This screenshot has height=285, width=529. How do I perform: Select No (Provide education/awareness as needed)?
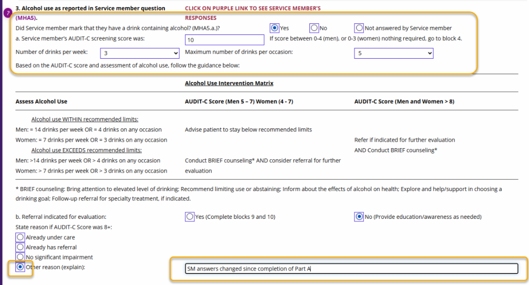pyautogui.click(x=359, y=217)
